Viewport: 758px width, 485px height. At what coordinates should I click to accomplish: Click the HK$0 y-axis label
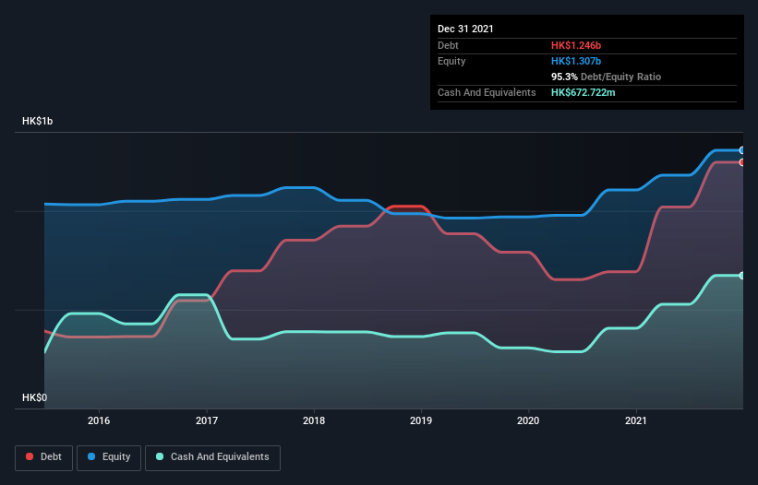[x=35, y=397]
